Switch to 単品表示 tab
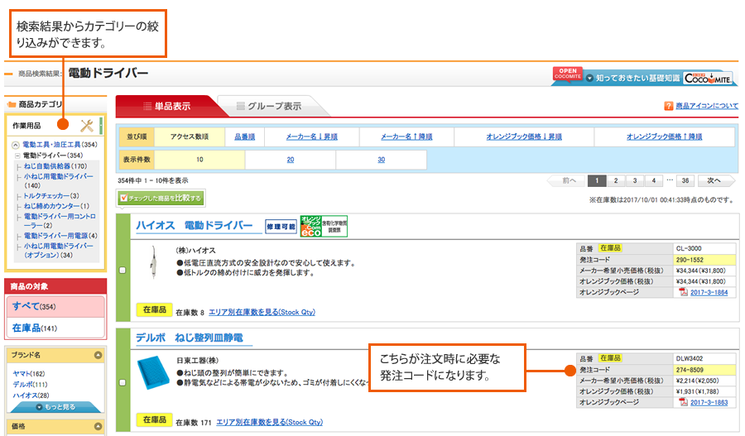745x436 pixels. pyautogui.click(x=167, y=106)
